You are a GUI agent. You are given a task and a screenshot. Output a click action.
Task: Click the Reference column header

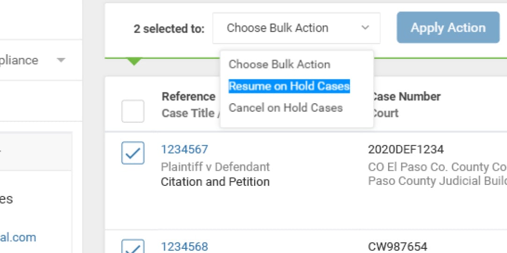[188, 97]
